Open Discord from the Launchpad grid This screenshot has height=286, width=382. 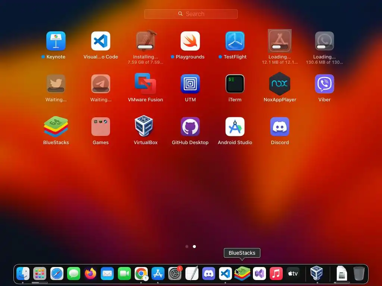(x=280, y=127)
